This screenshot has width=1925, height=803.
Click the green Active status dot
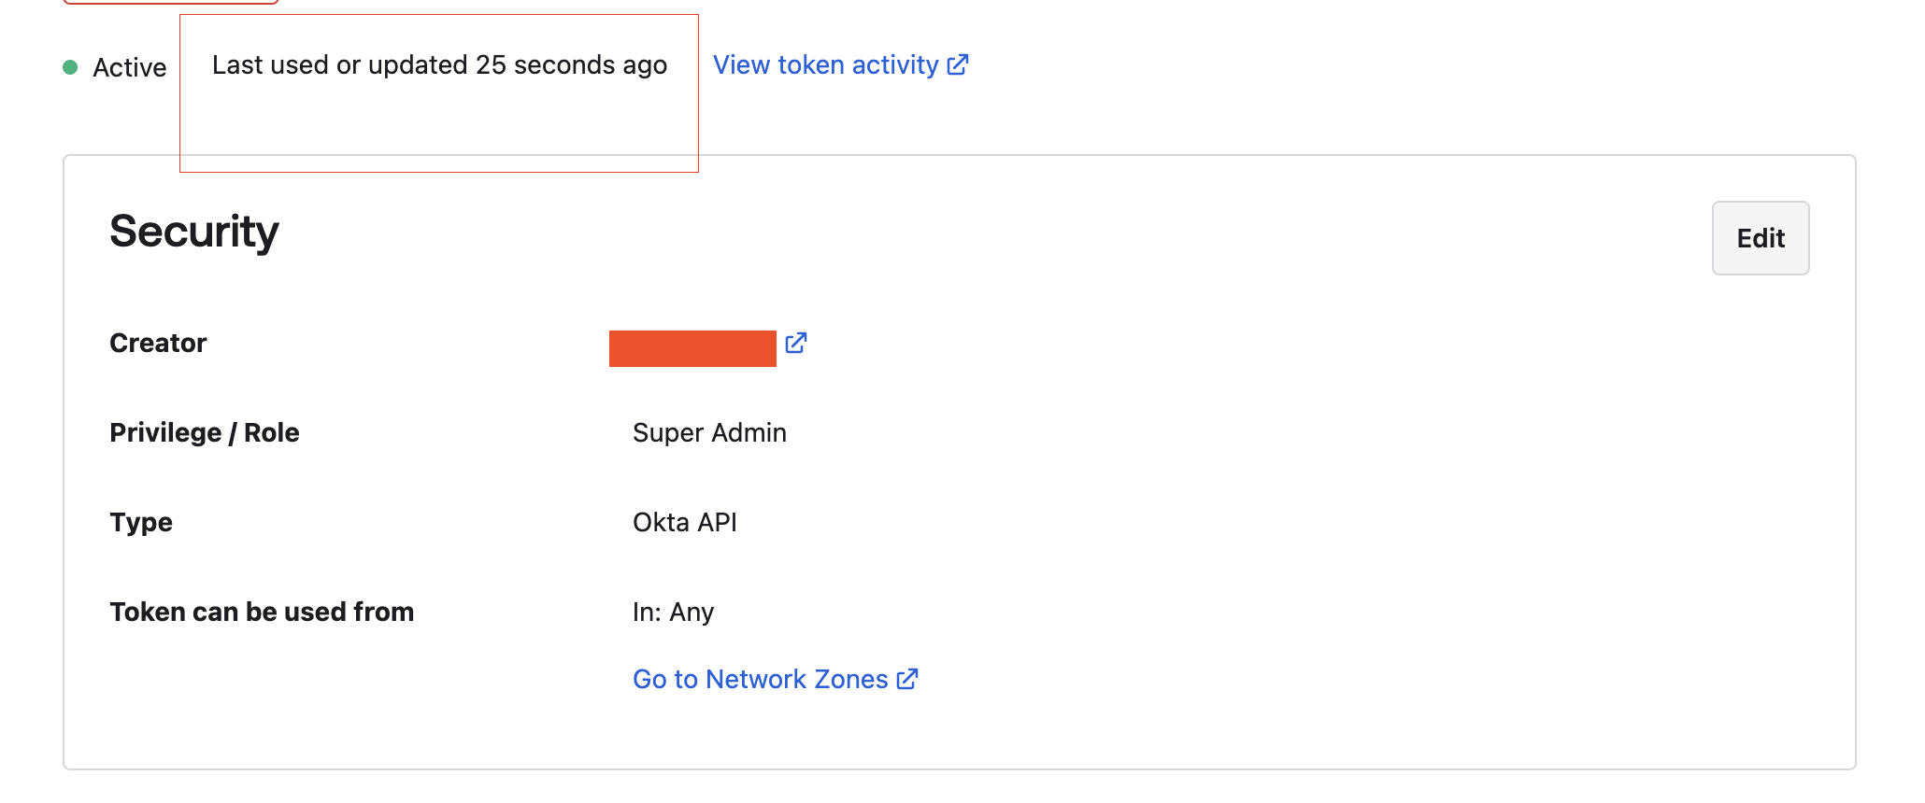coord(70,67)
